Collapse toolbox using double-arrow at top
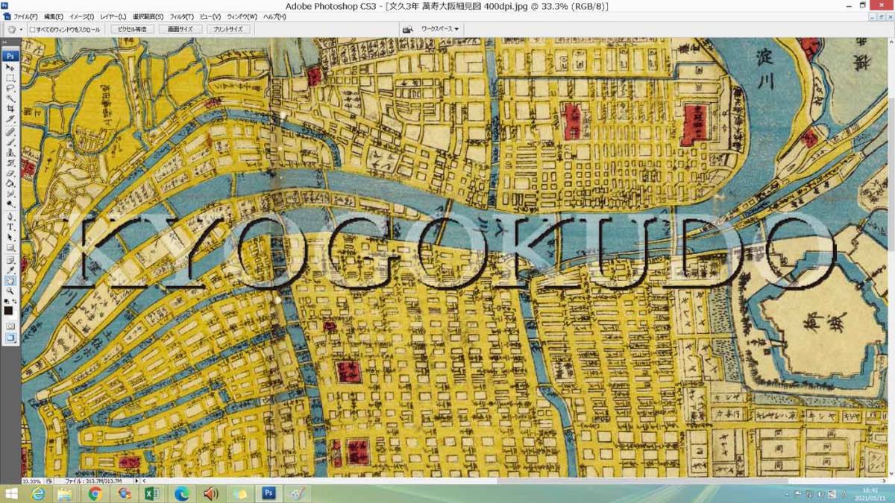This screenshot has height=503, width=895. (x=5, y=43)
